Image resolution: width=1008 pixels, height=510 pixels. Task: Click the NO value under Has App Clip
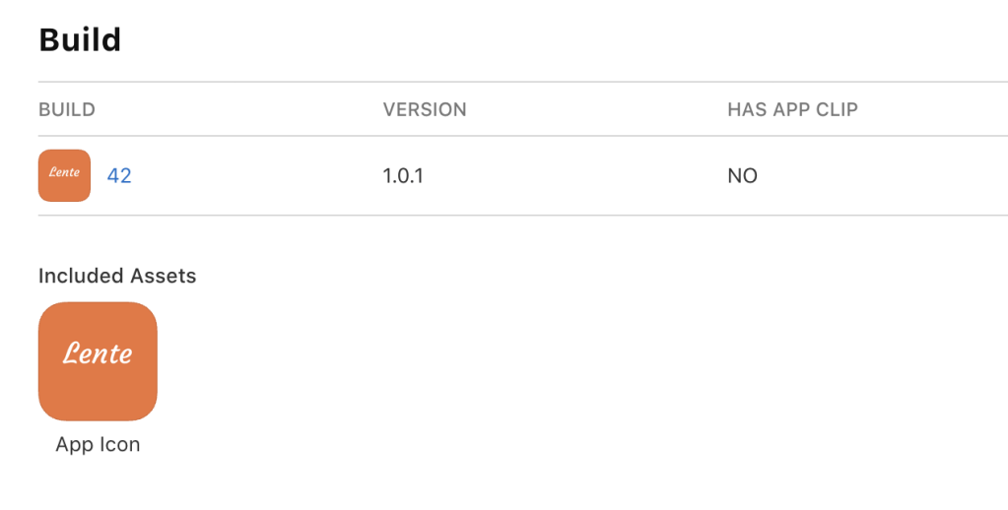pos(742,176)
